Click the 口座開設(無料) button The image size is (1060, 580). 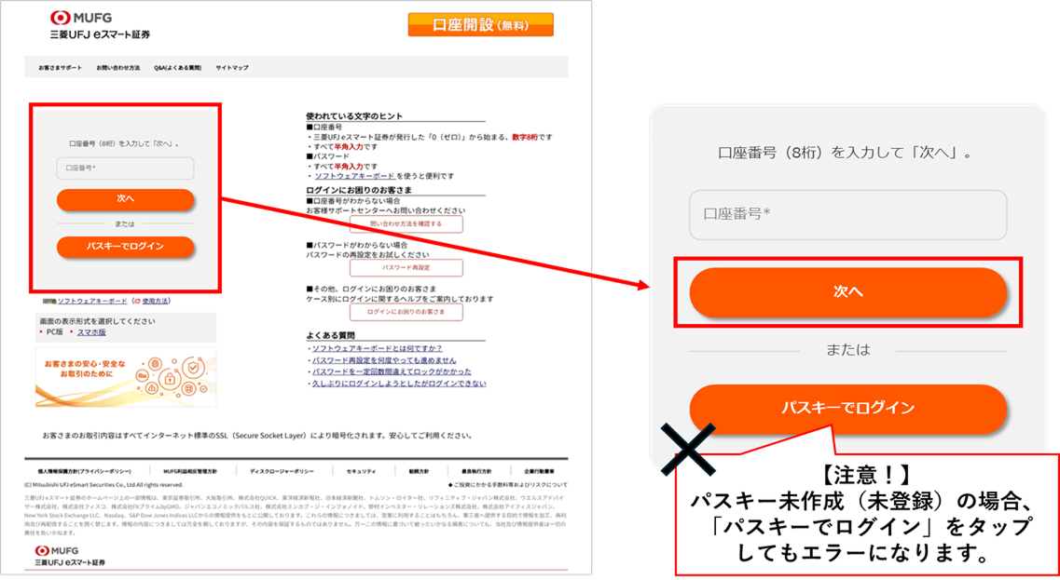(x=480, y=25)
